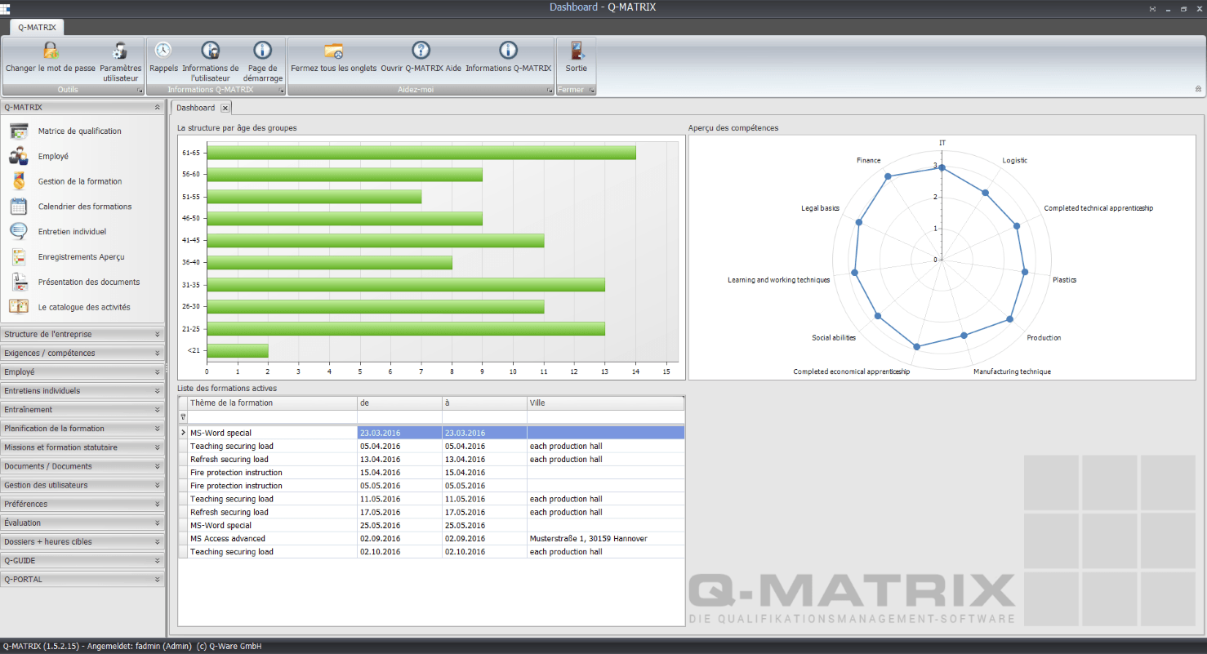Expand the Structure de l'entreprise section
1207x654 pixels.
click(82, 334)
